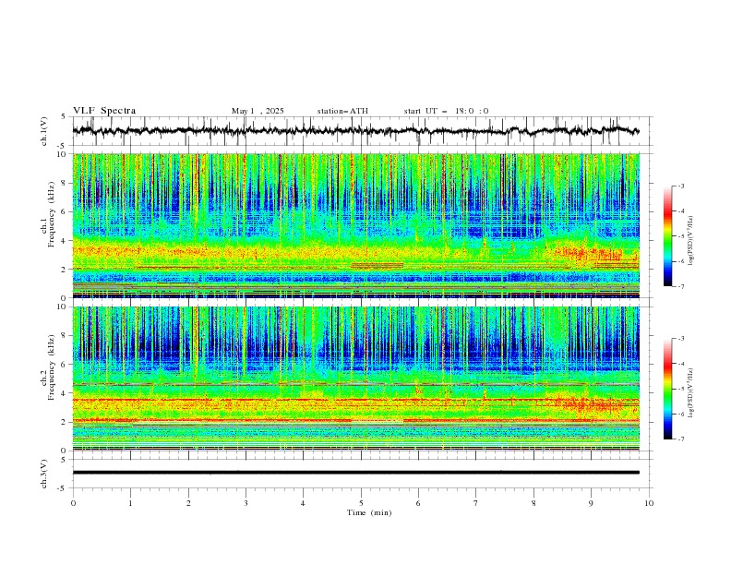This screenshot has width=731, height=565.
Task: Click the "3" minute tick label
Action: coord(246,503)
